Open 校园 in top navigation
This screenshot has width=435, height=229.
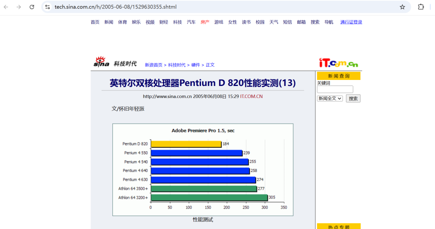(x=260, y=22)
